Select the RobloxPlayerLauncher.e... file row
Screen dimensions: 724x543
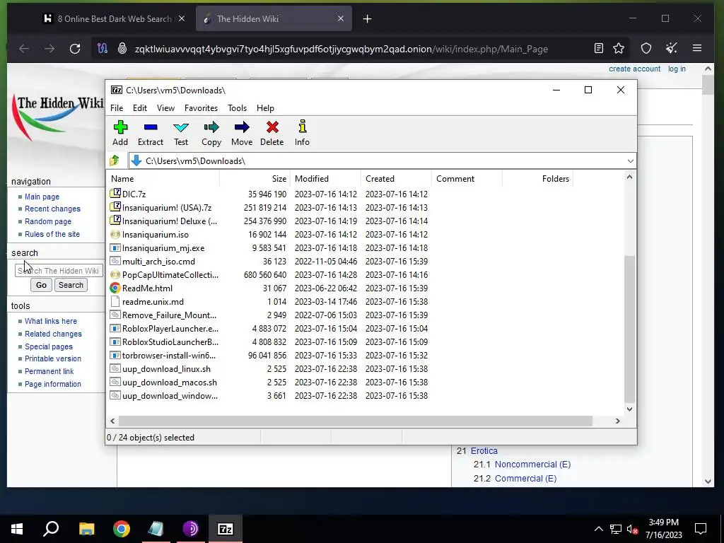pyautogui.click(x=269, y=329)
